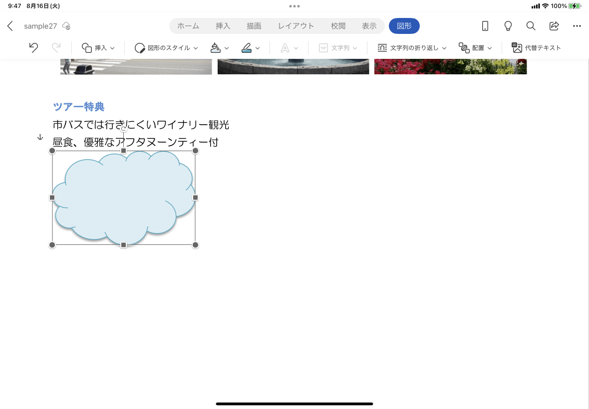Image resolution: width=589 pixels, height=409 pixels.
Task: Switch to the 校閲 tab
Action: coord(338,26)
